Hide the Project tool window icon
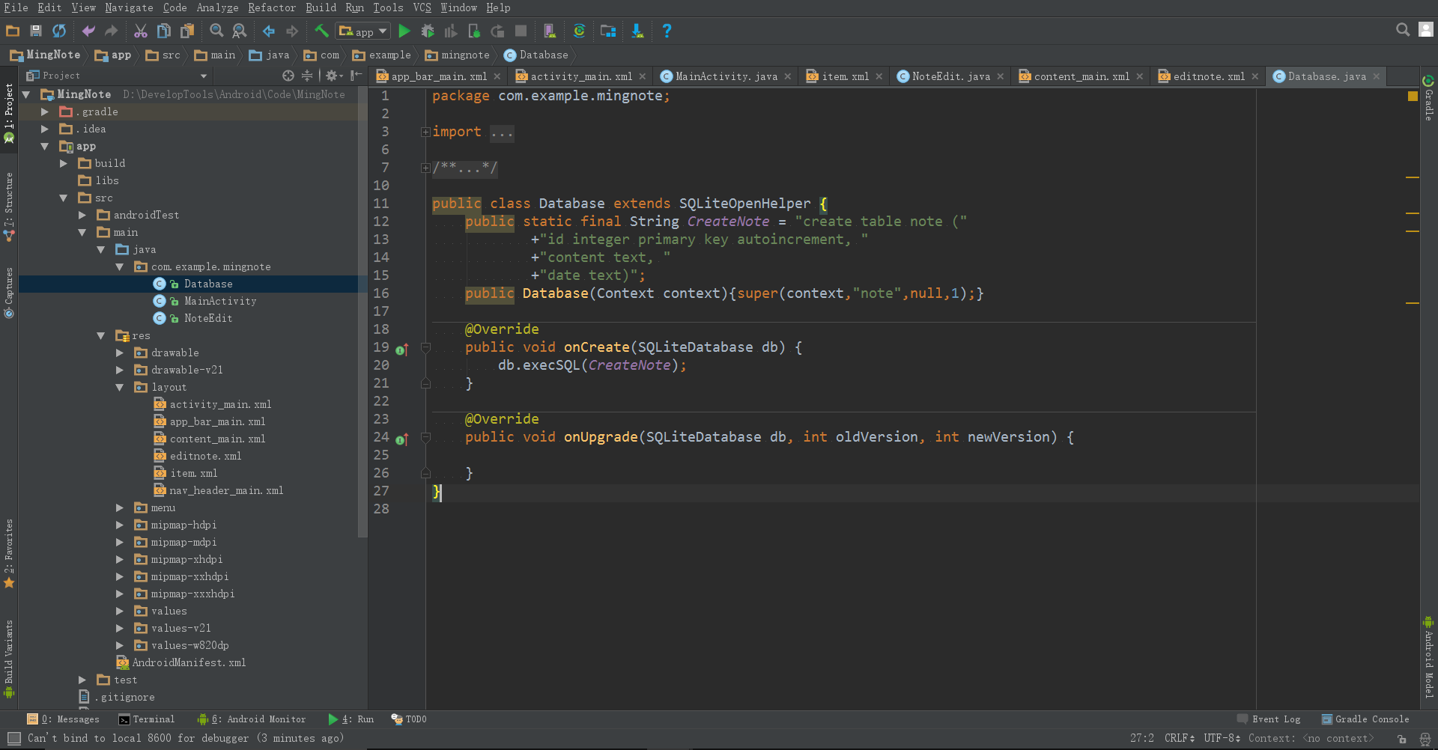Screen dimensions: 1438x750 (x=357, y=76)
